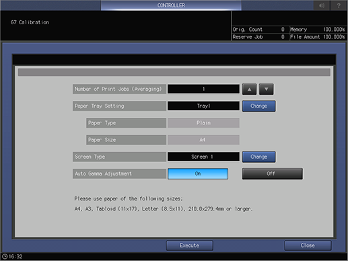This screenshot has width=348, height=261.
Task: Execute the calibration
Action: coord(190,246)
